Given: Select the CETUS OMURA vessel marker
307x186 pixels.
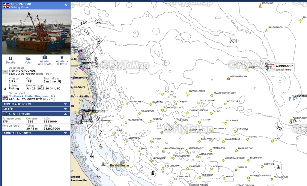Looking at the screenshot, I should tap(198, 103).
